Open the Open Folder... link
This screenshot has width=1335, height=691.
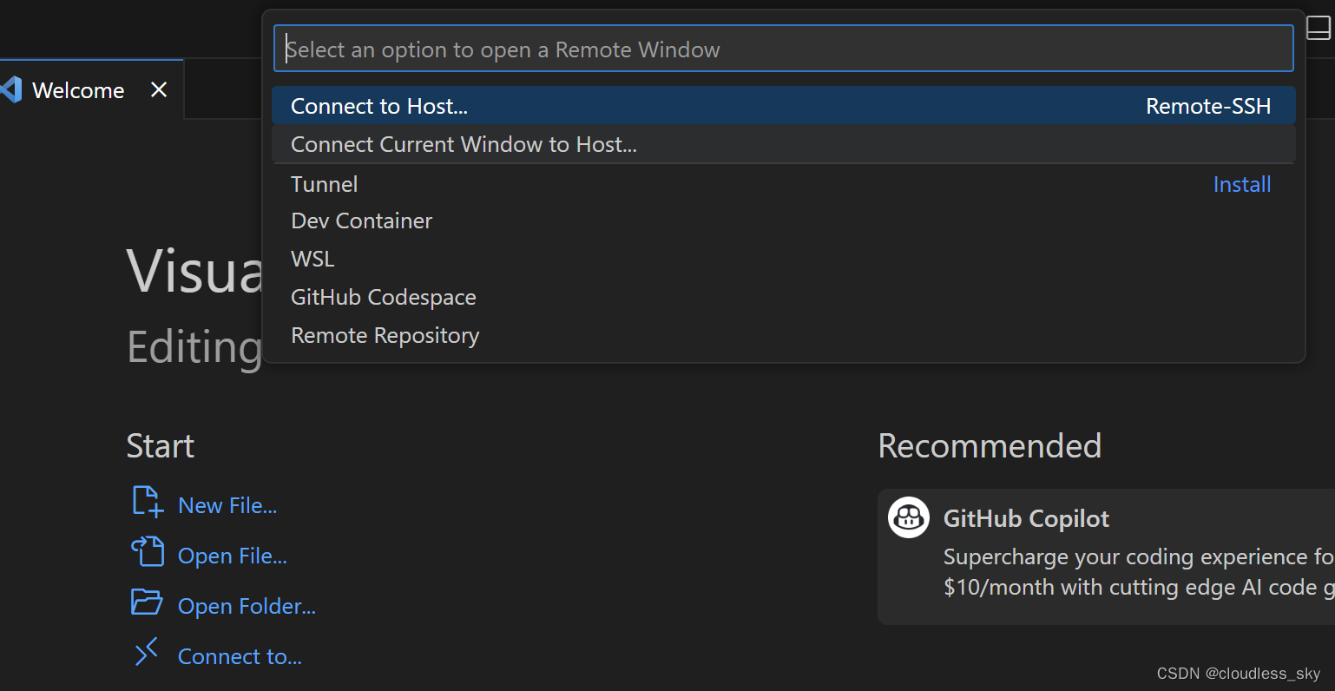(x=247, y=606)
